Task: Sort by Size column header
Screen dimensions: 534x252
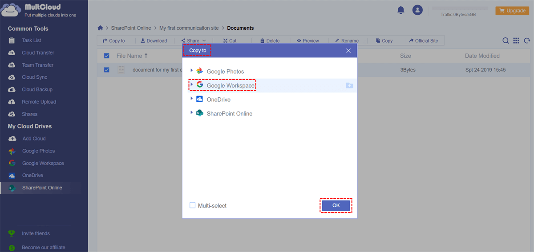Action: click(x=405, y=56)
